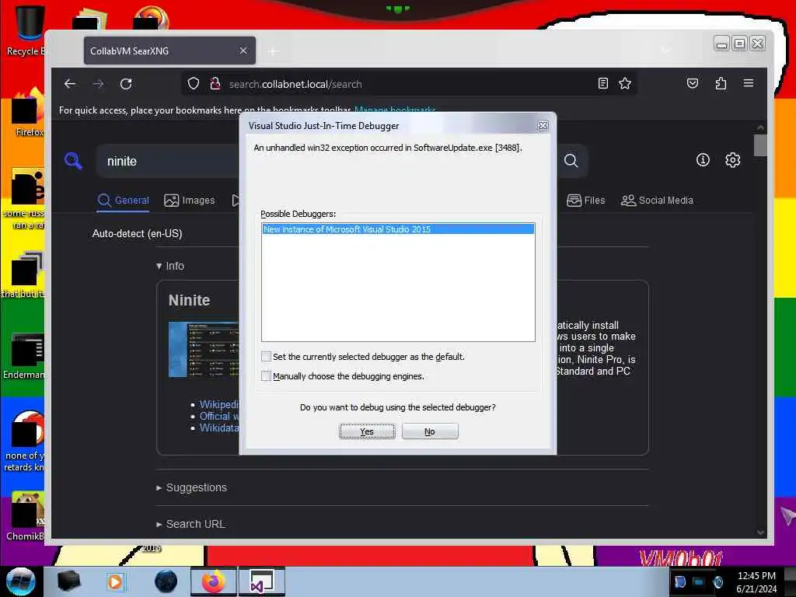Close the CollabVM SearXNG tab
This screenshot has width=796, height=597.
coord(243,51)
